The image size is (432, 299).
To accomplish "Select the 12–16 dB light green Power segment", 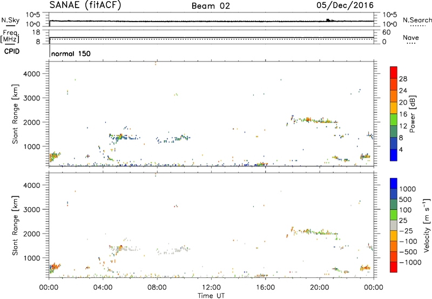I will coord(394,120).
